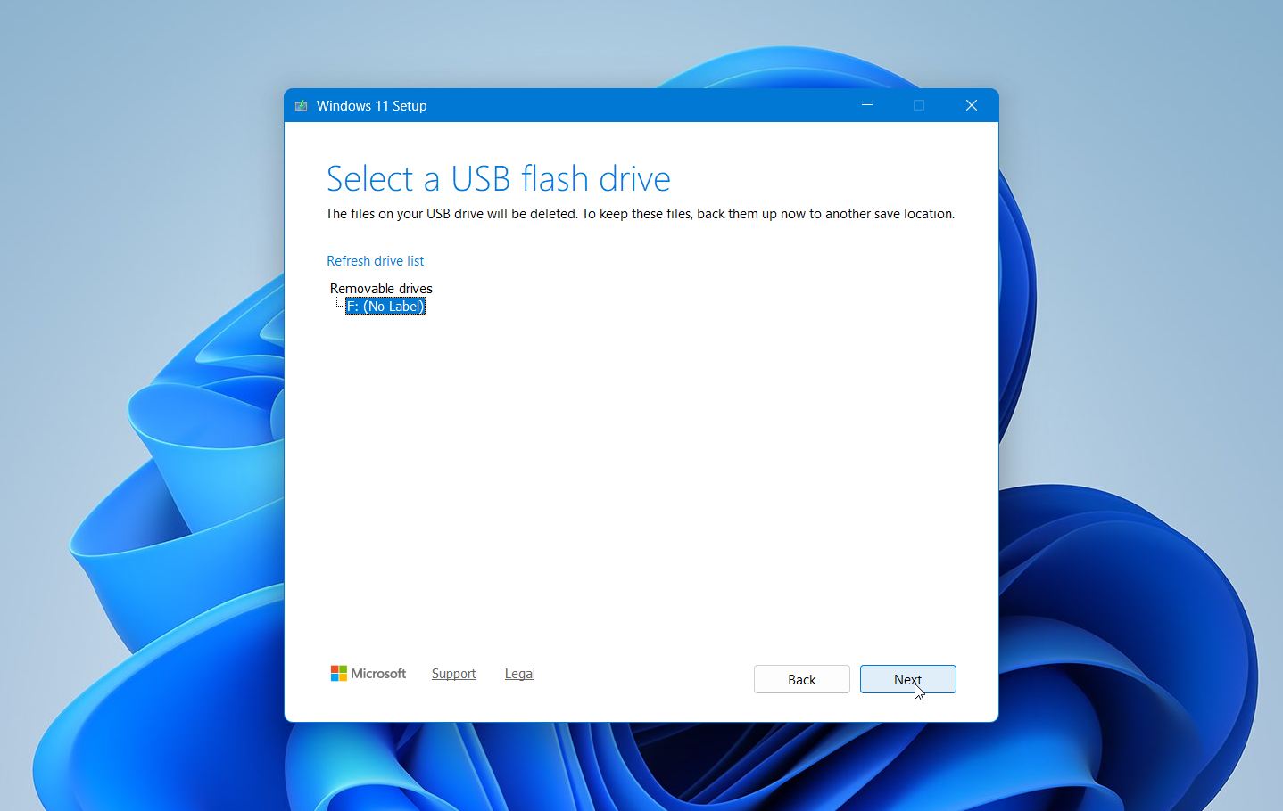Select the Removable drives tree node
Image resolution: width=1283 pixels, height=811 pixels.
pos(381,289)
